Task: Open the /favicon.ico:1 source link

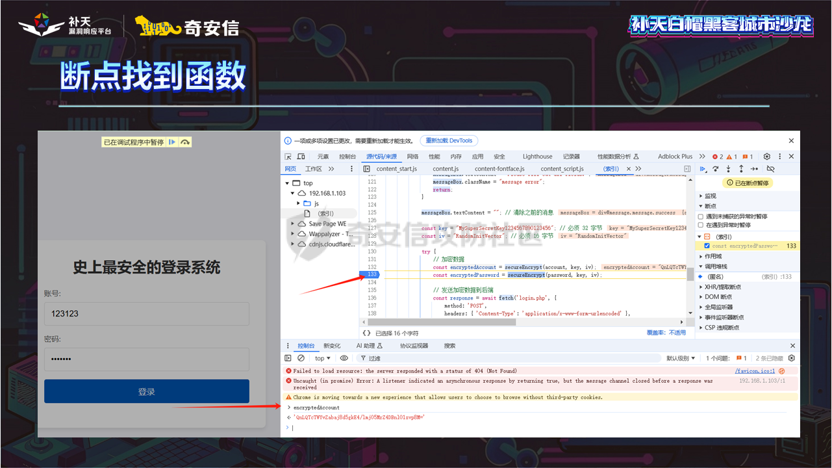Action: tap(755, 371)
